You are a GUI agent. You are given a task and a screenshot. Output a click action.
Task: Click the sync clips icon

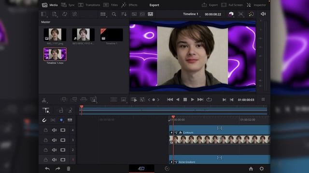click(65, 14)
